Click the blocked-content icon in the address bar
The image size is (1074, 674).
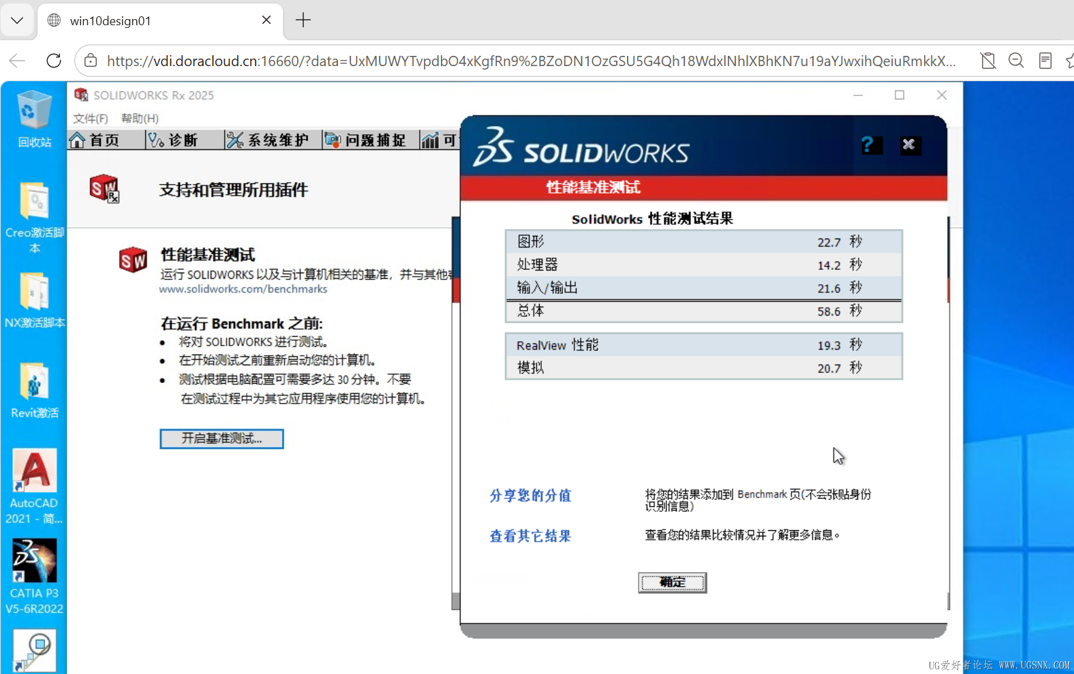click(x=988, y=61)
